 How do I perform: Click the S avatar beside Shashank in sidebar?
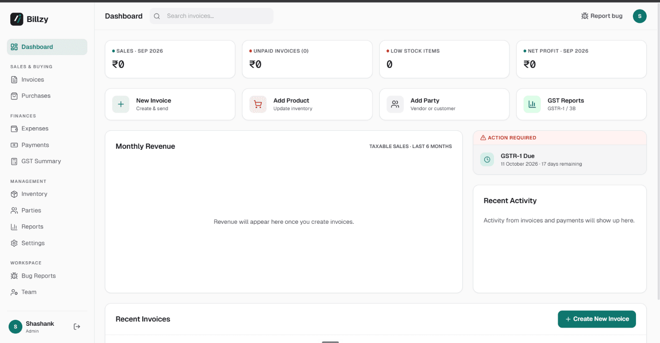pyautogui.click(x=15, y=327)
